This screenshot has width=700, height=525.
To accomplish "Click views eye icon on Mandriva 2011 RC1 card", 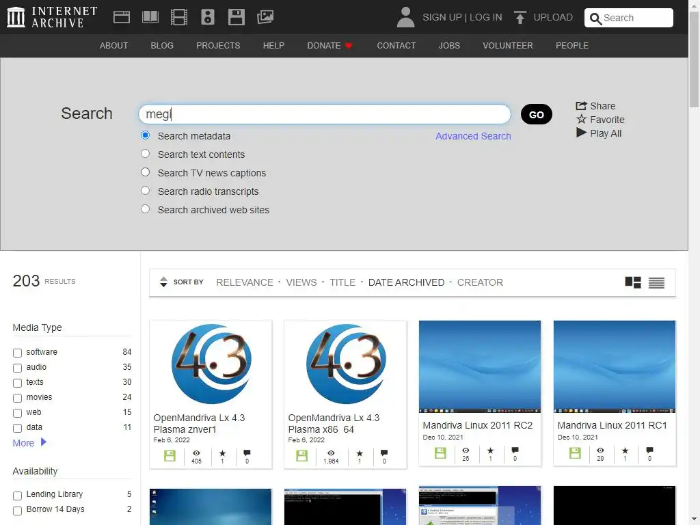I will pyautogui.click(x=600, y=450).
